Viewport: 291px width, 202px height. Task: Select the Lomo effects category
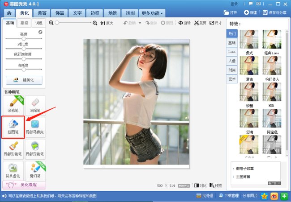pos(232,52)
